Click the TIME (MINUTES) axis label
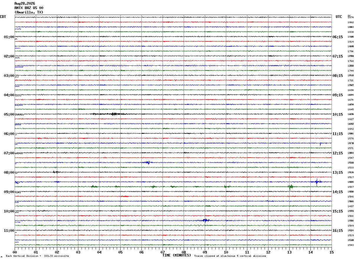This screenshot has width=355, height=260. [x=177, y=255]
